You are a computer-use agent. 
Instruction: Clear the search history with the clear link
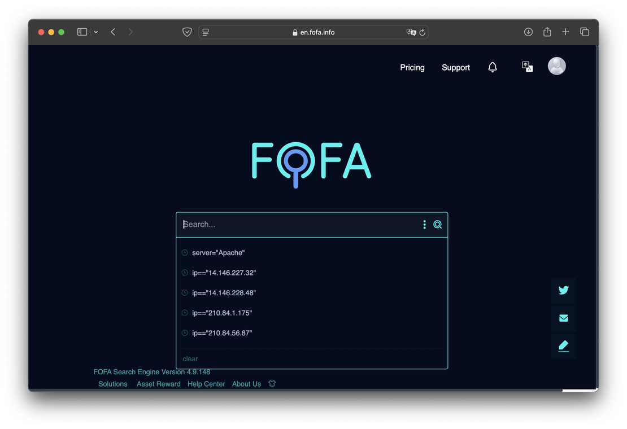(x=190, y=358)
